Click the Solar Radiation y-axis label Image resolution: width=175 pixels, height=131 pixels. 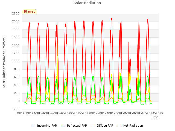point(4,62)
